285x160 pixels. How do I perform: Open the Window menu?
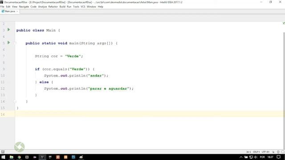tap(91, 7)
